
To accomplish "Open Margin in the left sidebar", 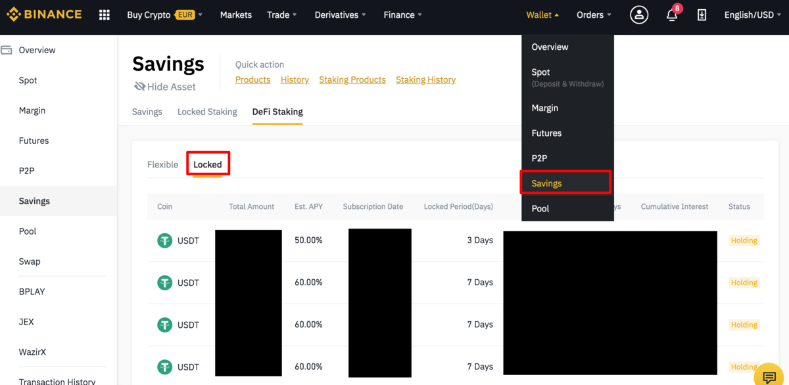I will 32,110.
